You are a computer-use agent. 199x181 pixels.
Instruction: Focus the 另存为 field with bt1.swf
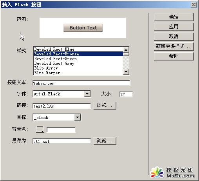[62, 141]
